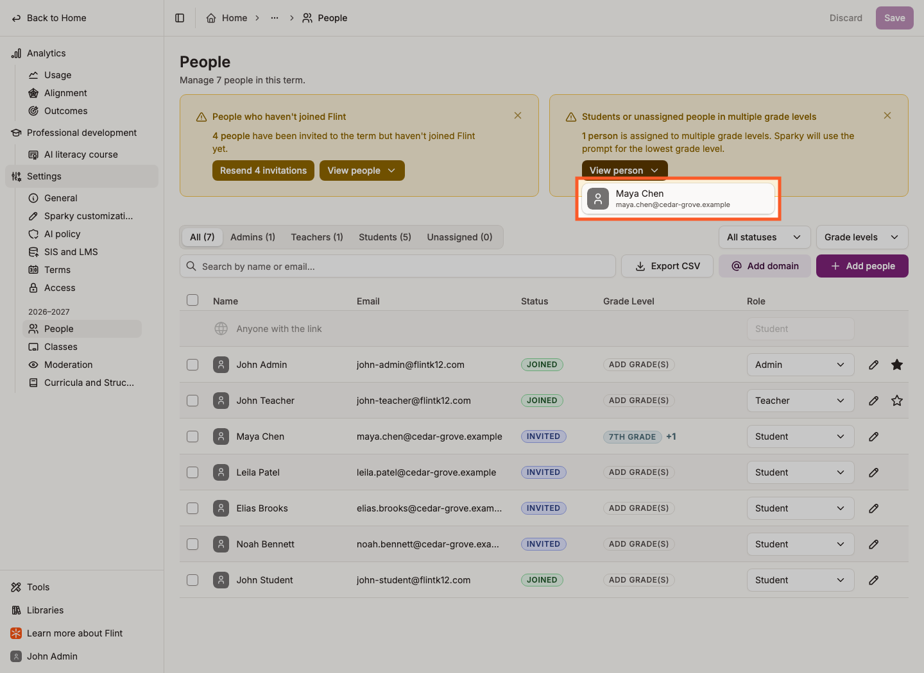Close the multiple grade levels alert
This screenshot has width=924, height=673.
[887, 115]
